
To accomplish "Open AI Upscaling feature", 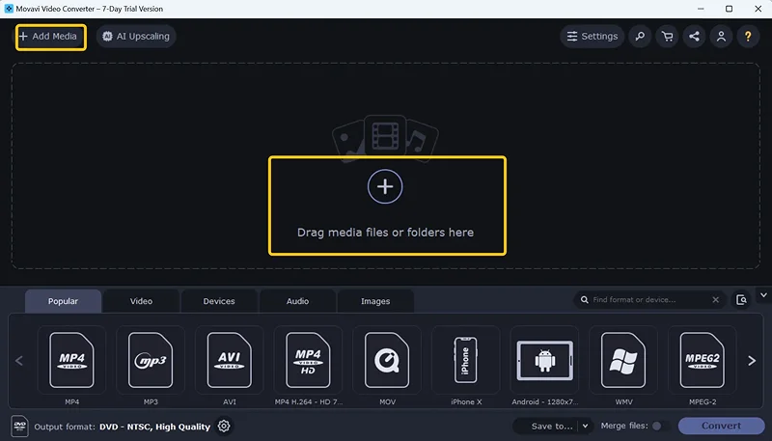I will pos(136,37).
